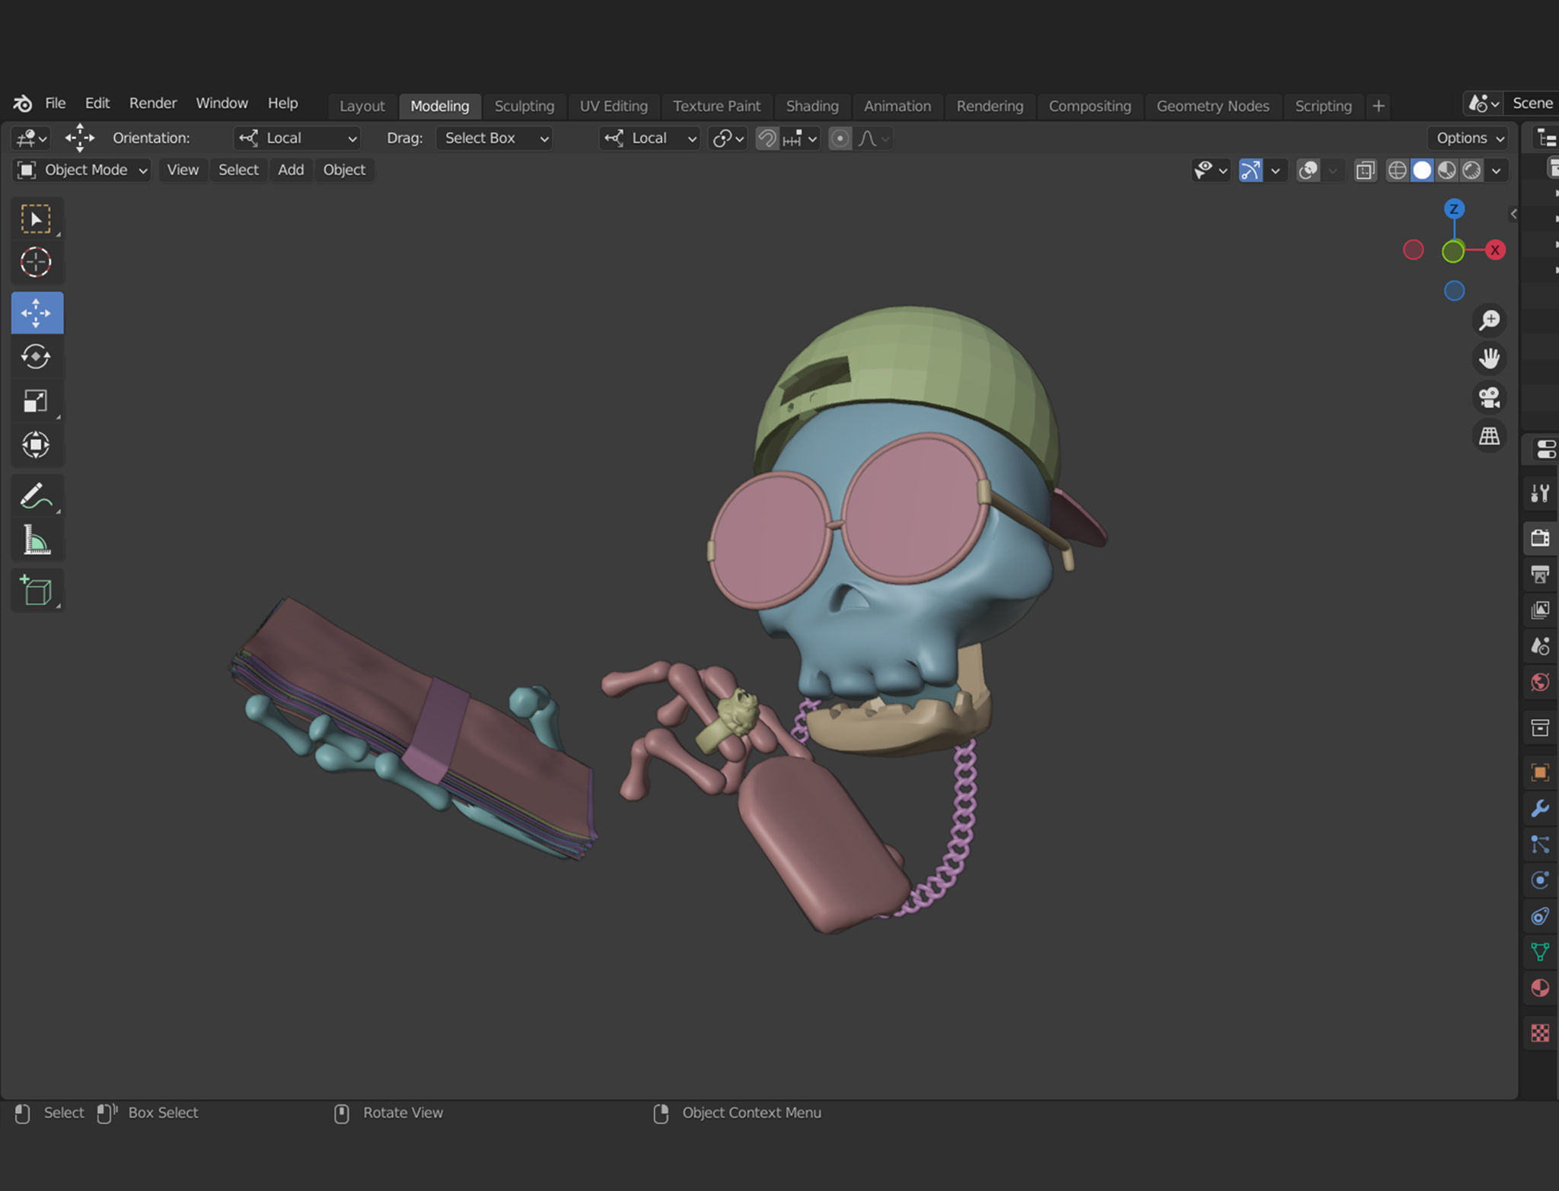
Task: Select the Measure tool
Action: [x=36, y=540]
